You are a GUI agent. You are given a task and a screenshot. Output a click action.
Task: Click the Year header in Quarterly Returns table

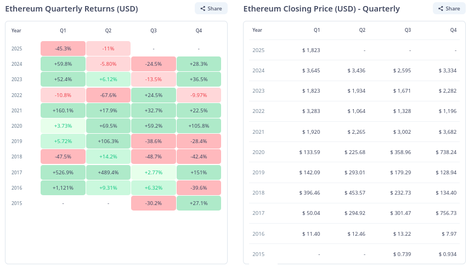click(x=16, y=30)
